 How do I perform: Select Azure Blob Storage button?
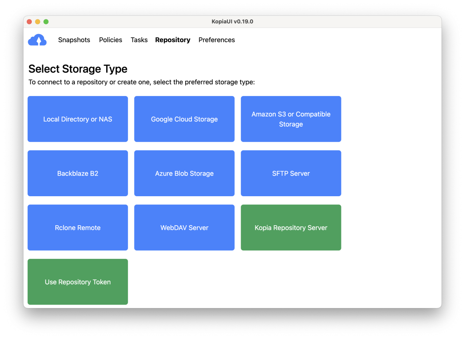click(x=184, y=173)
